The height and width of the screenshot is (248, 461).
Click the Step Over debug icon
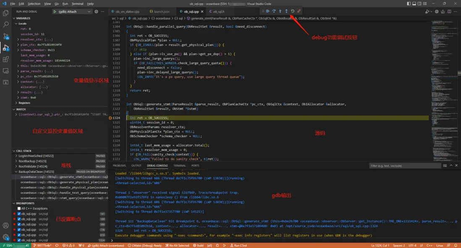pos(274,11)
